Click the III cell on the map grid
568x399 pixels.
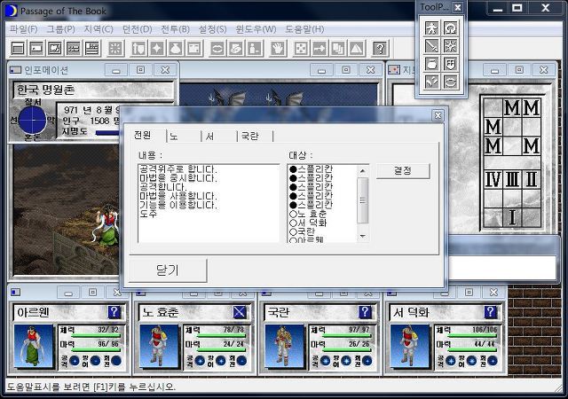click(512, 179)
